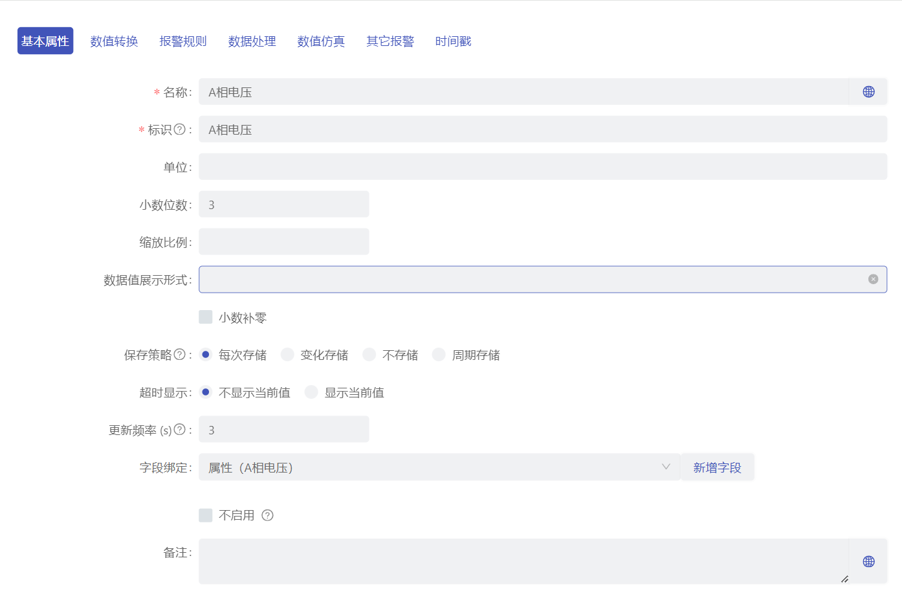Open the 数值转换 tab
The image size is (902, 591).
point(114,41)
